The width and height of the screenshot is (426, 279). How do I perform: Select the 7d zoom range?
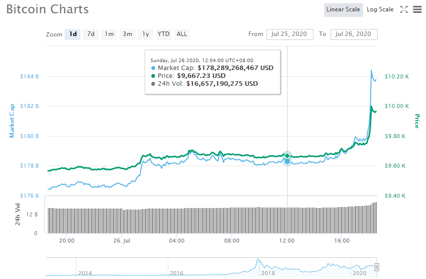point(91,34)
